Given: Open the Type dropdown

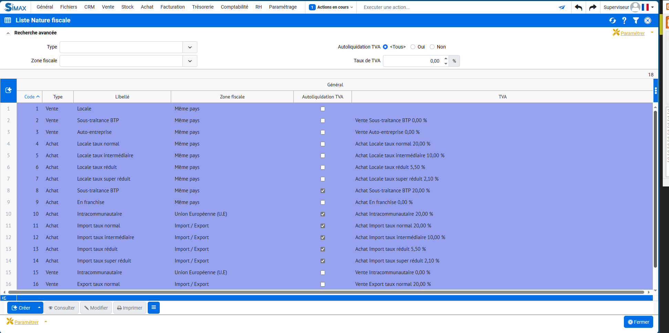Looking at the screenshot, I should point(190,47).
